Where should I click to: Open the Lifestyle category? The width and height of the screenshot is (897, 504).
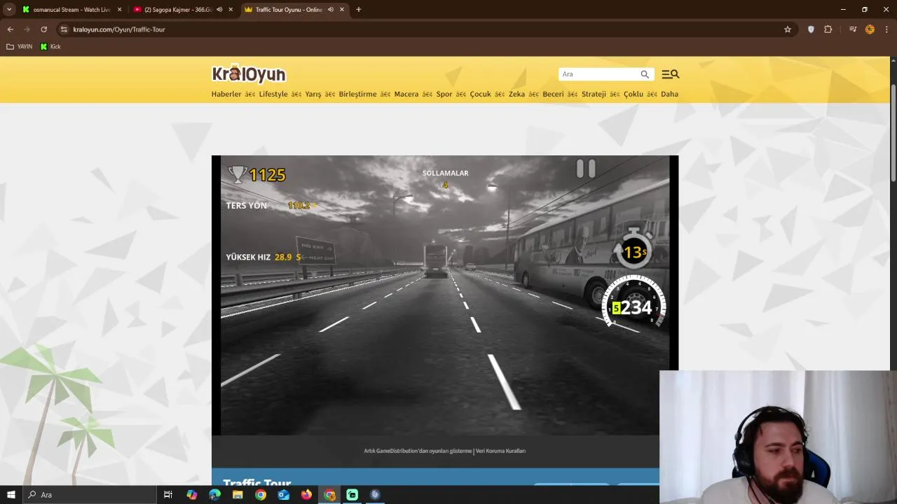click(273, 94)
